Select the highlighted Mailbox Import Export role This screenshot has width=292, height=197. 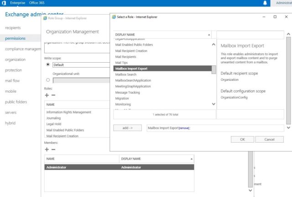point(162,69)
